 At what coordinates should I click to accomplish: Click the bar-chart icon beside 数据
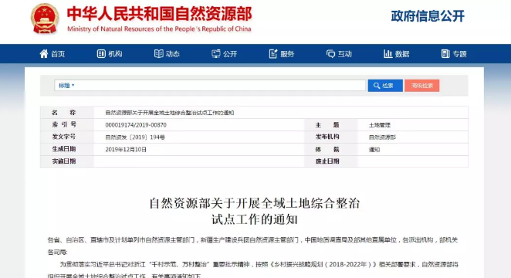[x=387, y=54]
